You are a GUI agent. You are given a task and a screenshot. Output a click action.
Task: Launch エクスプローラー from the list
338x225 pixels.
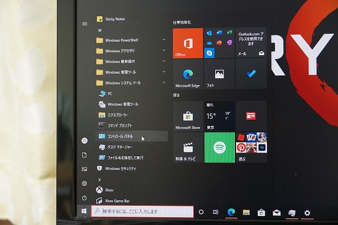click(131, 115)
